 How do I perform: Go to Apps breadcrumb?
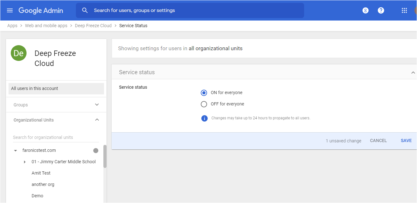click(12, 26)
